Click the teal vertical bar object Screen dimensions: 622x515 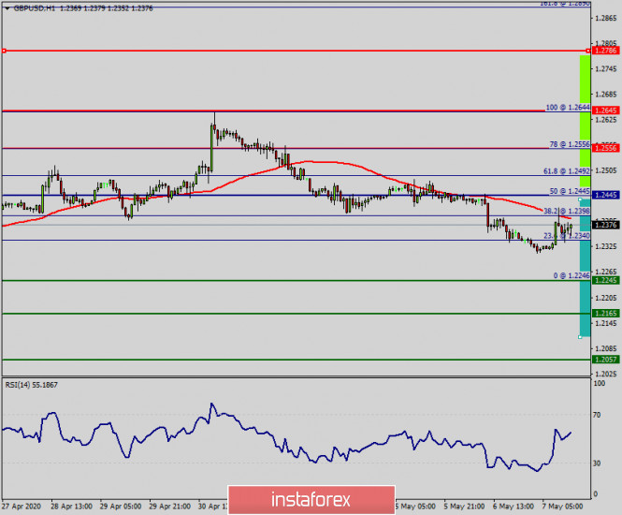click(586, 268)
